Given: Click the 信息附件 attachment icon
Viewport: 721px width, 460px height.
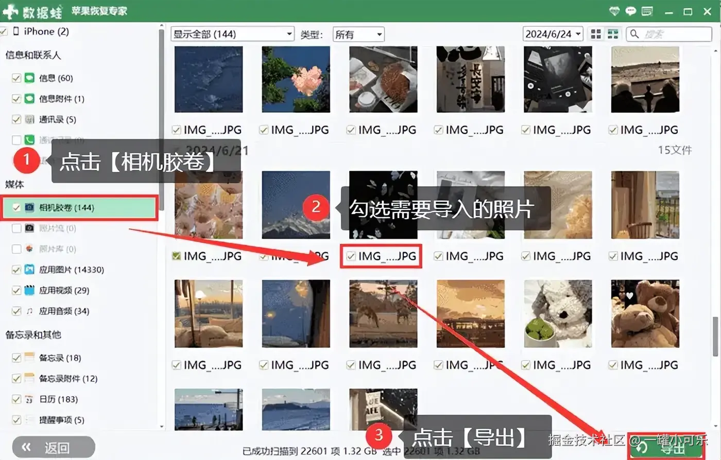Looking at the screenshot, I should click(x=30, y=99).
